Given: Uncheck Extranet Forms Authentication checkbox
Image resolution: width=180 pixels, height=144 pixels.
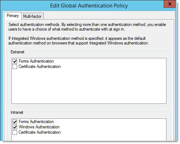Looking at the screenshot, I should point(15,61).
